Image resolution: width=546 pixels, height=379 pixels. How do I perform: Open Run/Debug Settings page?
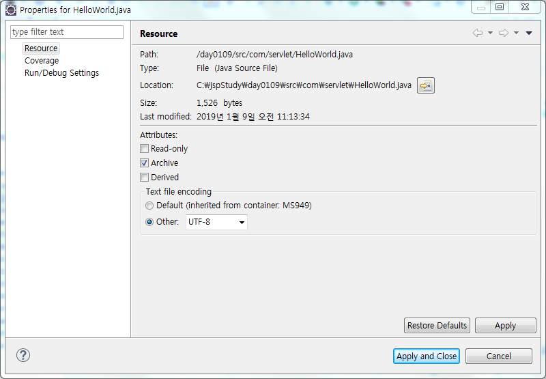[x=61, y=73]
